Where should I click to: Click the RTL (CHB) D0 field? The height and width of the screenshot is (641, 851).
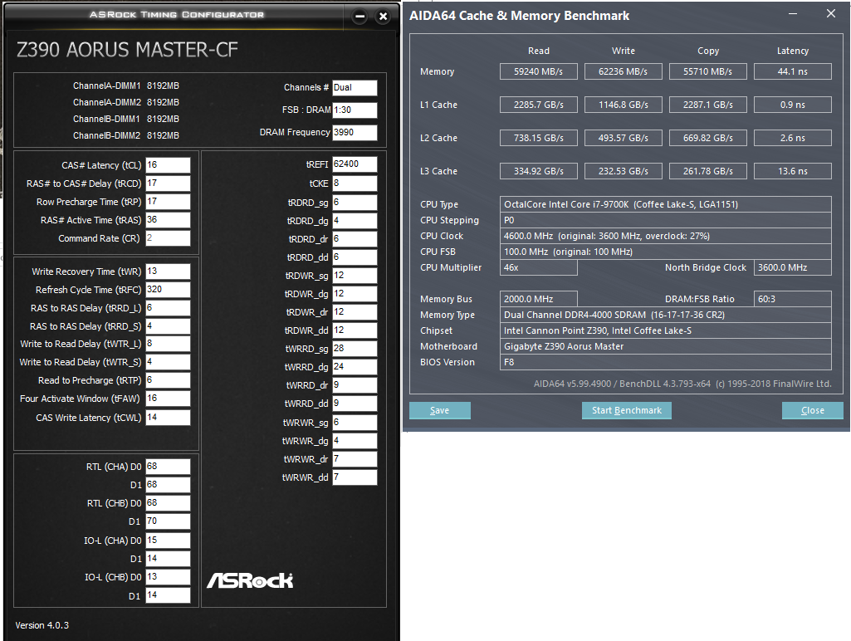coord(169,503)
